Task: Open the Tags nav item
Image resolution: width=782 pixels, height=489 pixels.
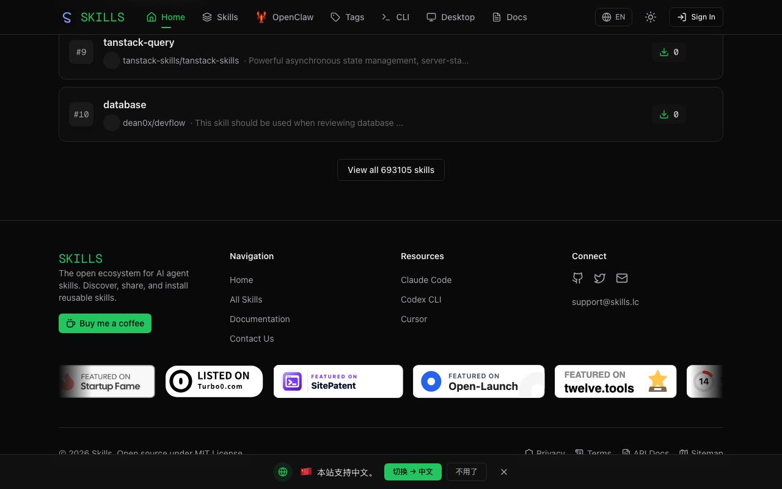Action: [347, 17]
